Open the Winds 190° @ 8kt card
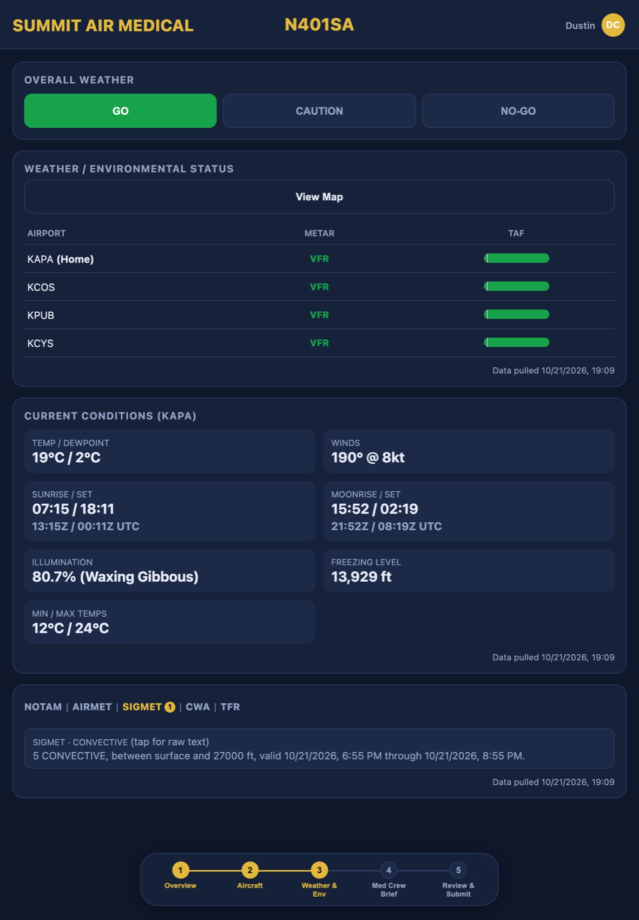 coord(469,451)
